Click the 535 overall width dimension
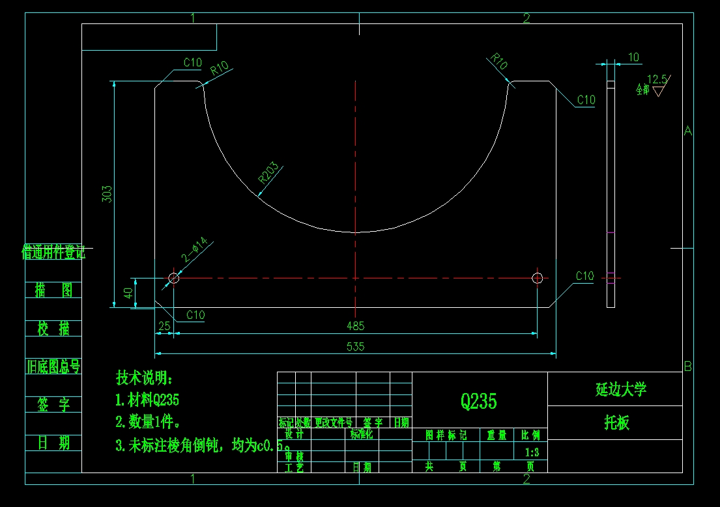This screenshot has width=720, height=507. coord(356,347)
